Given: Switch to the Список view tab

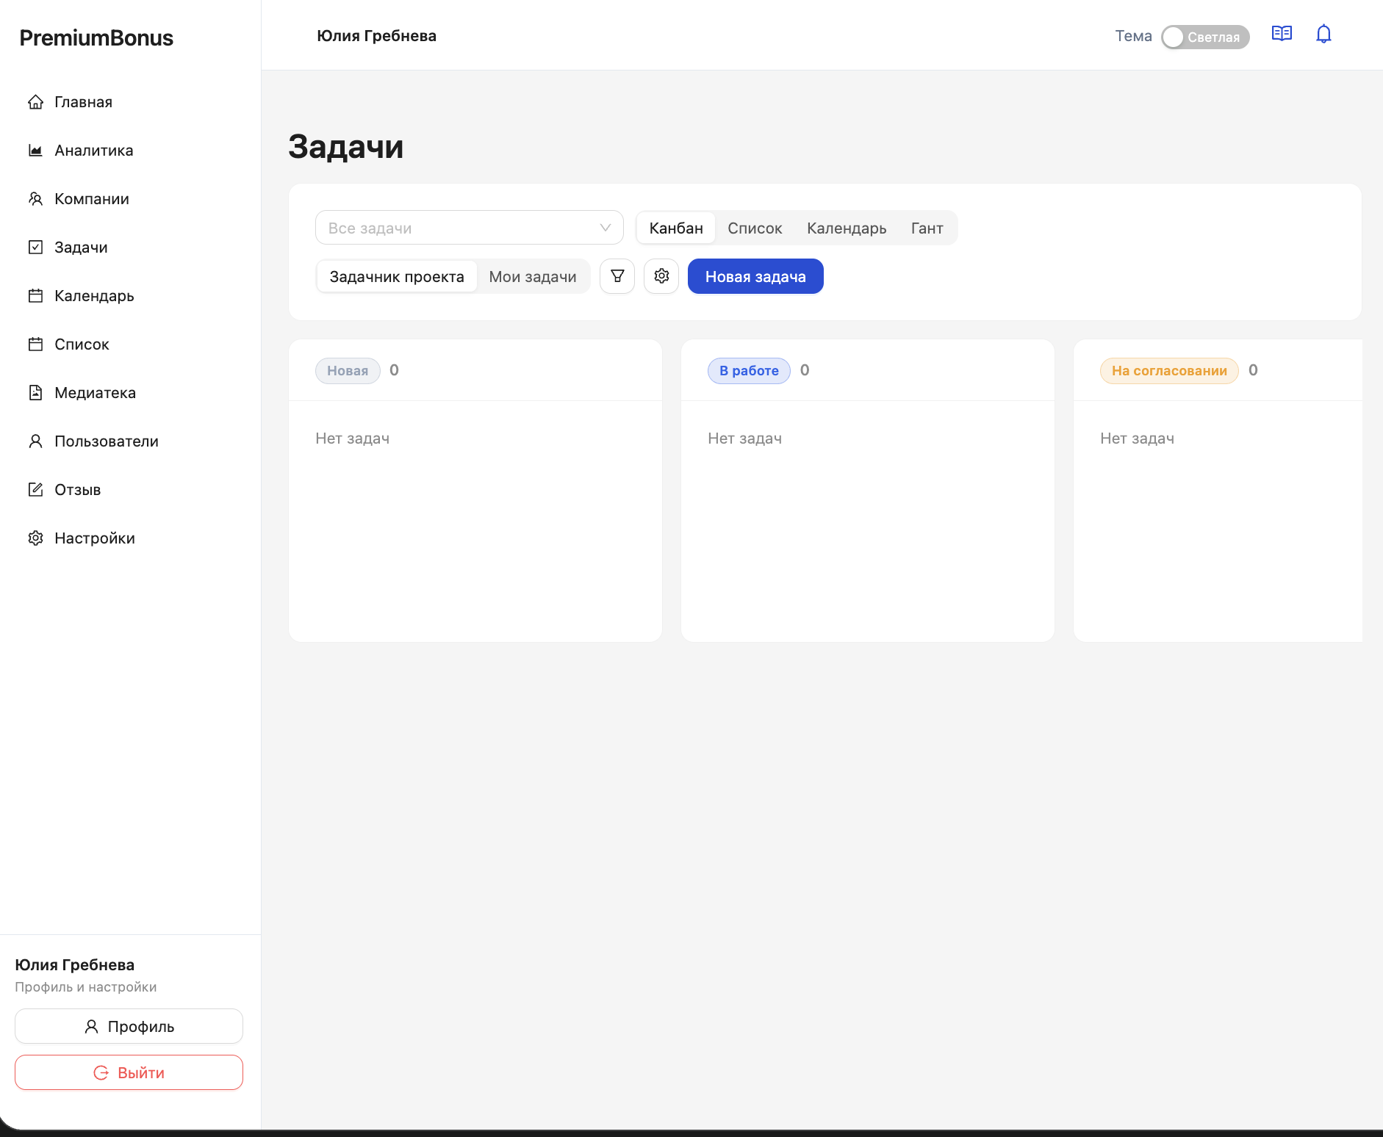Looking at the screenshot, I should pos(755,228).
